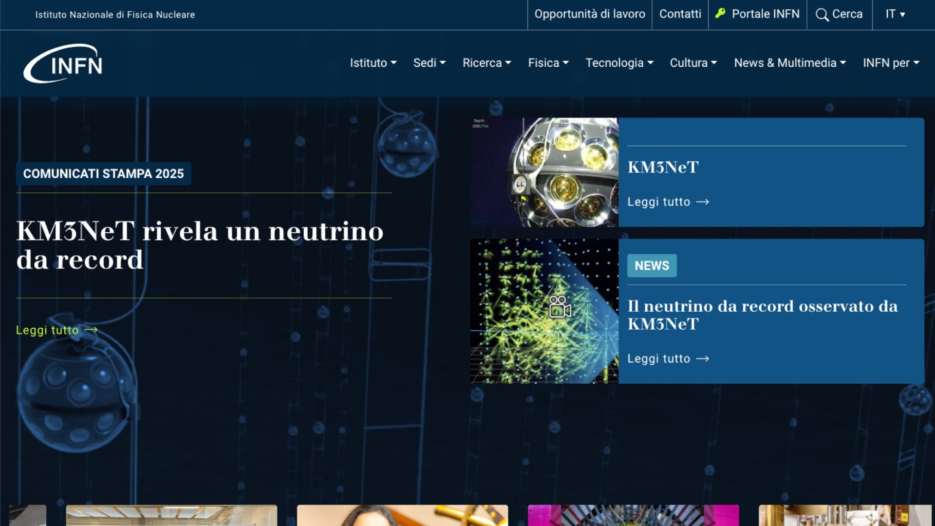The width and height of the screenshot is (935, 526).
Task: Open the Ricerca dropdown
Action: coord(487,63)
